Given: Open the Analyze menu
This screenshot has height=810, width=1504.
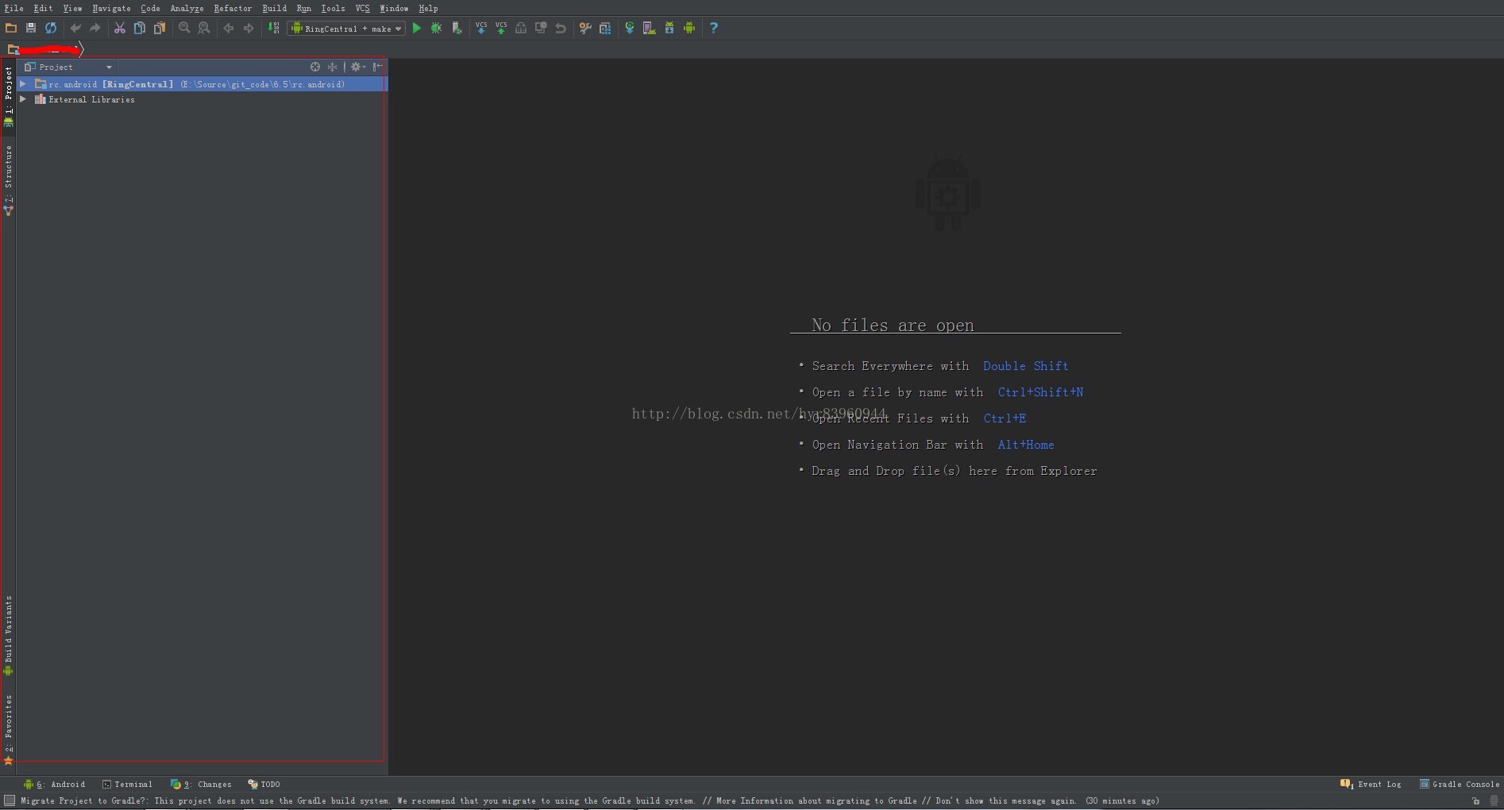Looking at the screenshot, I should [187, 8].
